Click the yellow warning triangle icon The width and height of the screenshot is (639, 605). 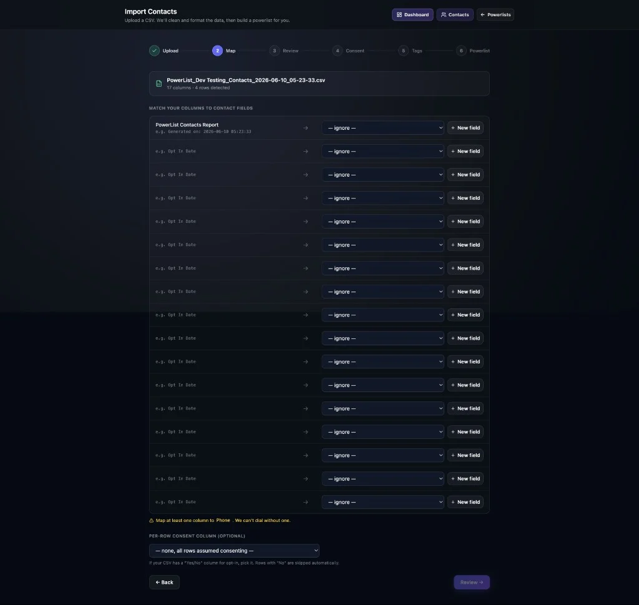pos(151,521)
